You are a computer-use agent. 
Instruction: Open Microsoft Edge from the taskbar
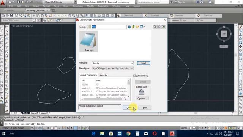(x=93, y=134)
